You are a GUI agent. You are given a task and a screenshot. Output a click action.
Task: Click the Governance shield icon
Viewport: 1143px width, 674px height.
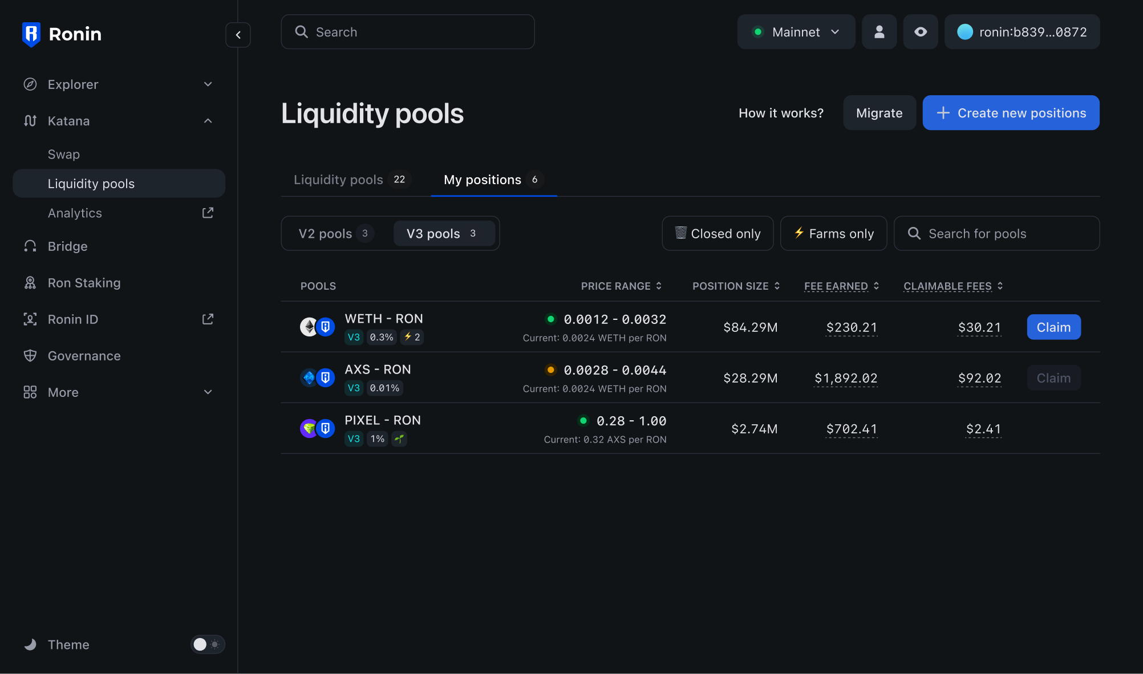coord(30,356)
